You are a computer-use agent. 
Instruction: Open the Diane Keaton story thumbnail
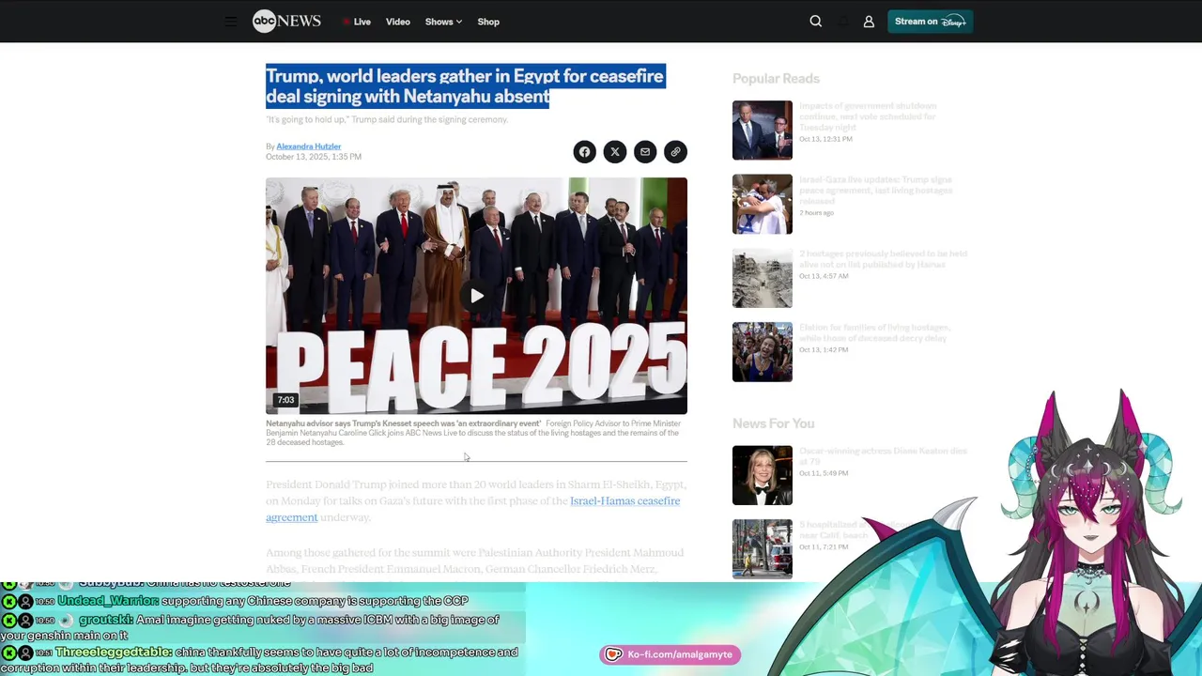[763, 475]
